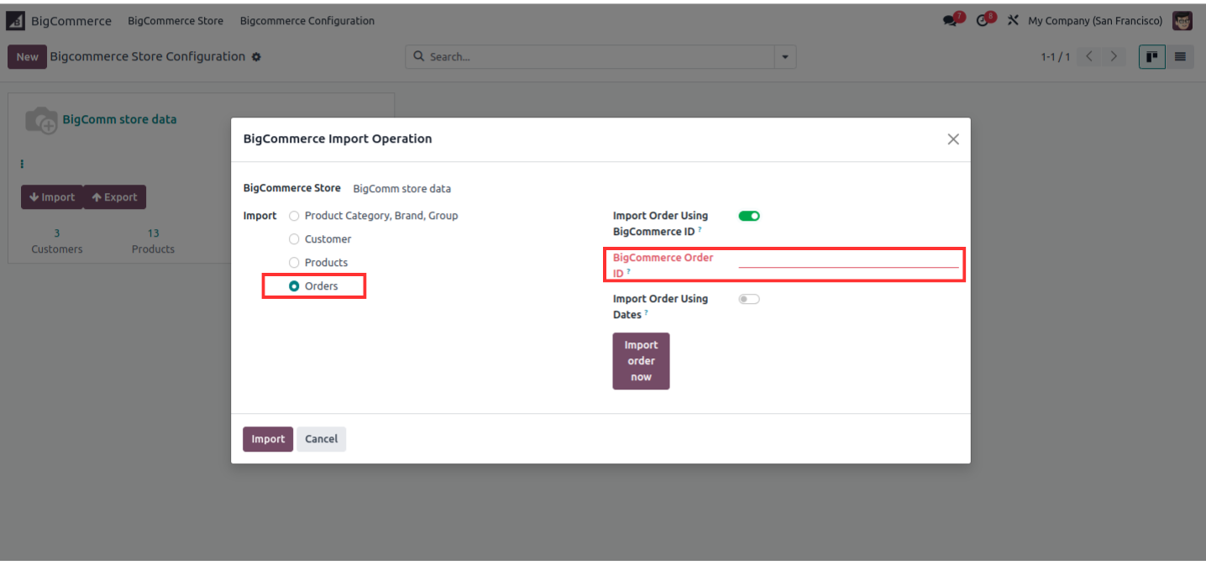Viewport: 1206px width, 565px height.
Task: Click the Import button in dialog footer
Action: pyautogui.click(x=268, y=439)
